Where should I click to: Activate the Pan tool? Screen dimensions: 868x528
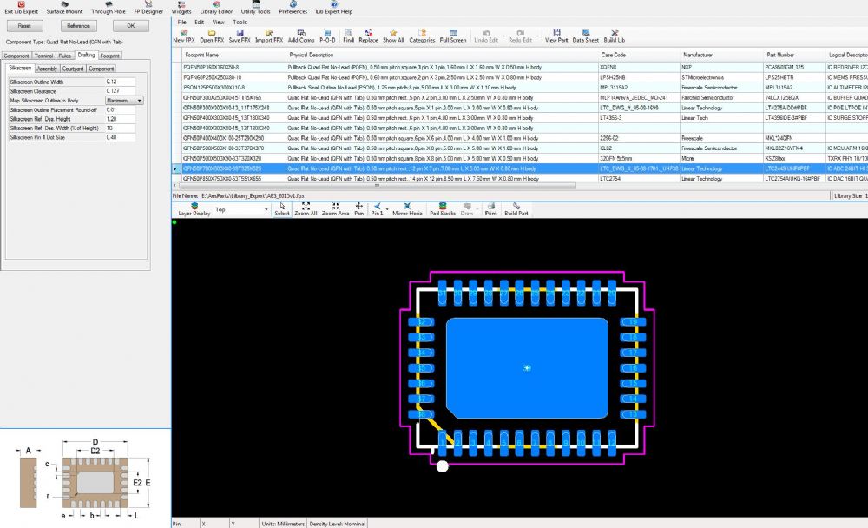(x=358, y=208)
